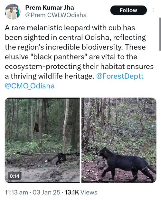Image resolution: width=161 pixels, height=200 pixels.
Task: Click the 0:14 video duration badge
Action: (14, 176)
